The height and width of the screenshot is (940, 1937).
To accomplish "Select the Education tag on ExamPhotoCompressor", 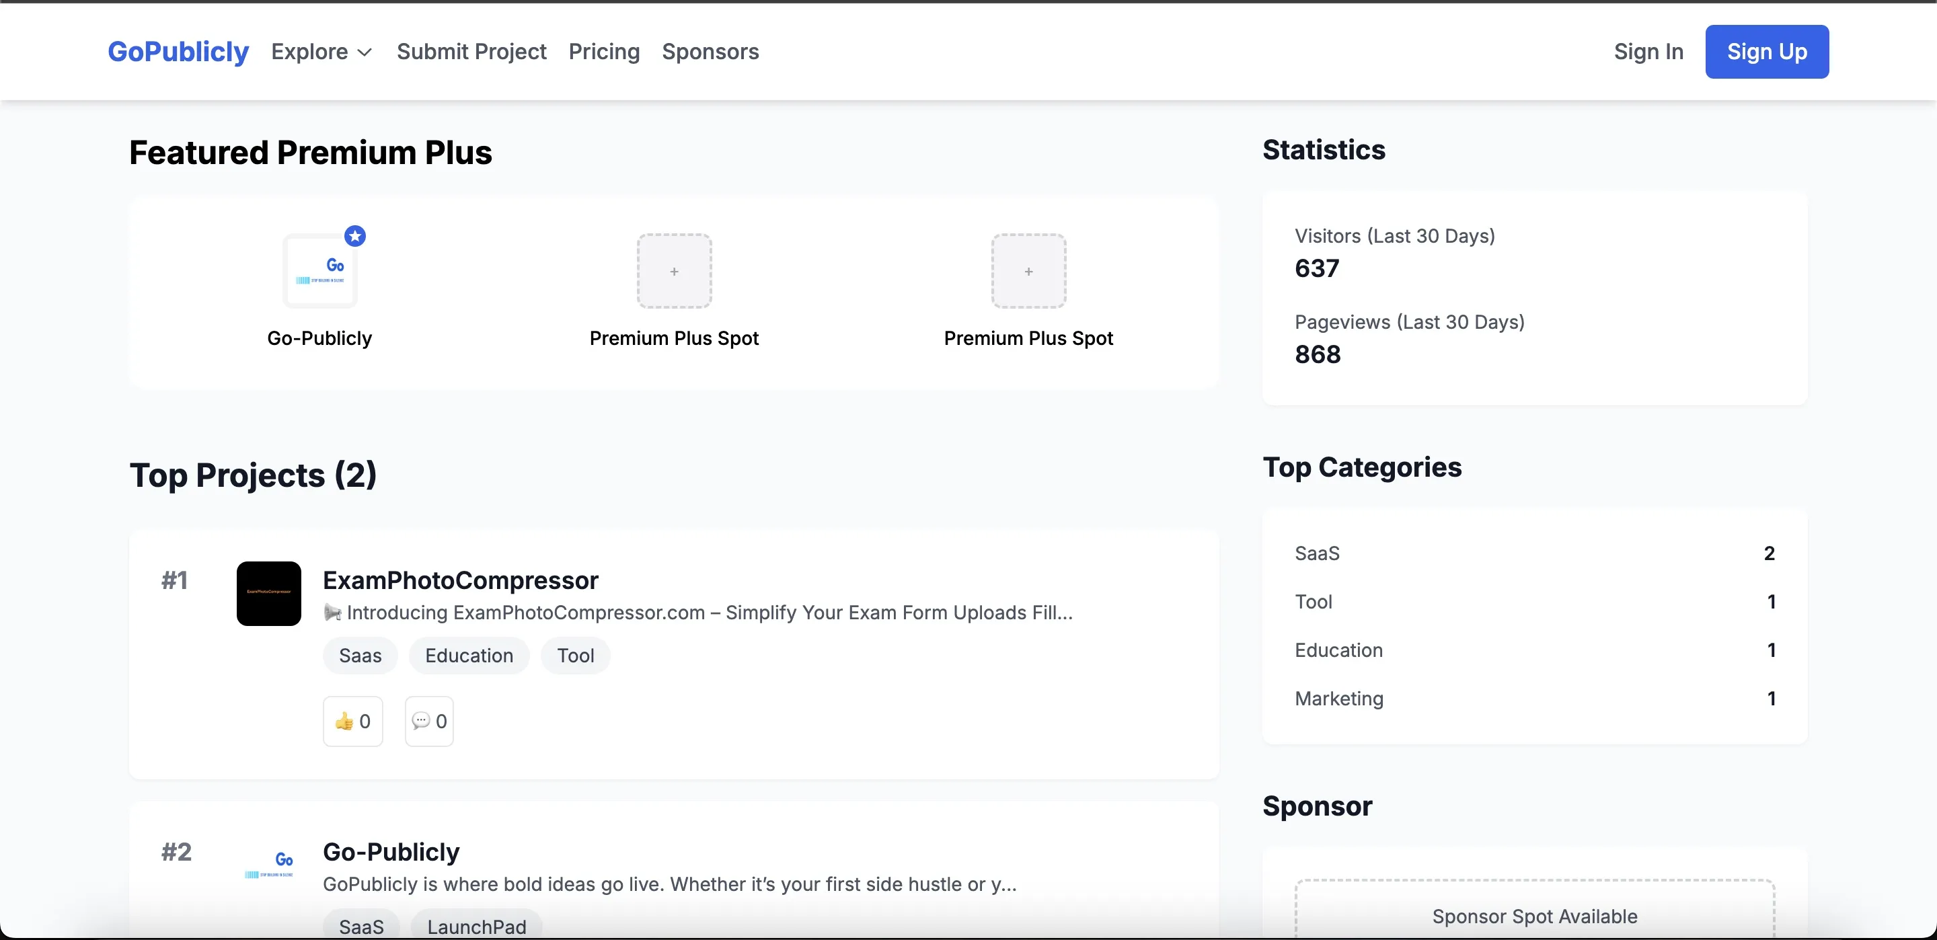I will [469, 655].
